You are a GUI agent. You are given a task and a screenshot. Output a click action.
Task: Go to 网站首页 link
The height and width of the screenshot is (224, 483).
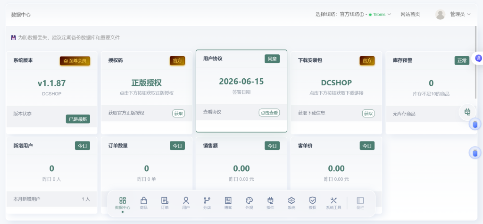click(410, 14)
